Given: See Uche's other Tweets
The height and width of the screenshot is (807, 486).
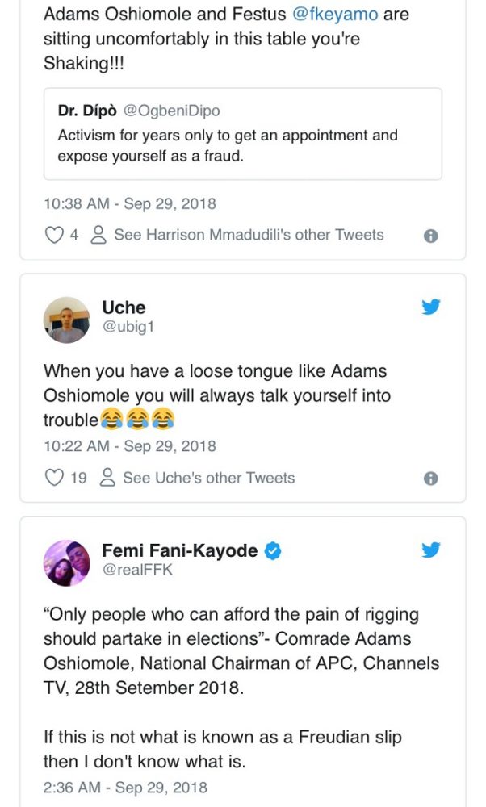Looking at the screenshot, I should (x=208, y=478).
